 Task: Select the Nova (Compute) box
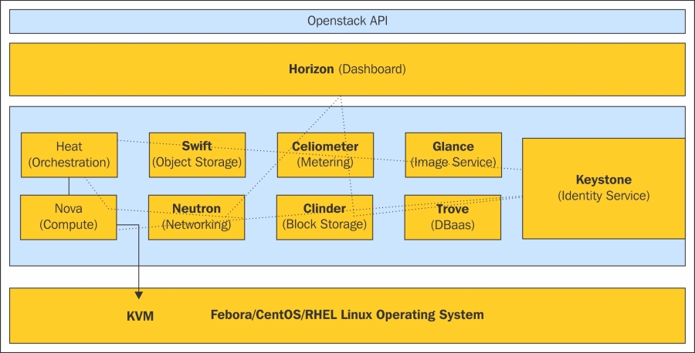click(69, 217)
